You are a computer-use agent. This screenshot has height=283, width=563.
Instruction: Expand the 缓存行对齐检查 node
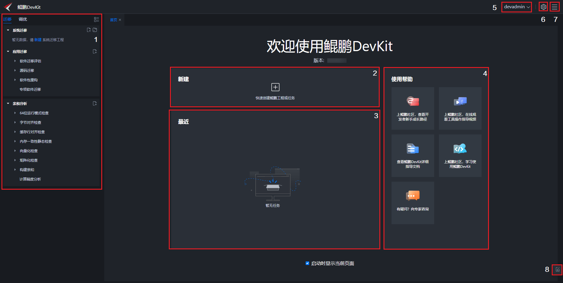pyautogui.click(x=15, y=132)
